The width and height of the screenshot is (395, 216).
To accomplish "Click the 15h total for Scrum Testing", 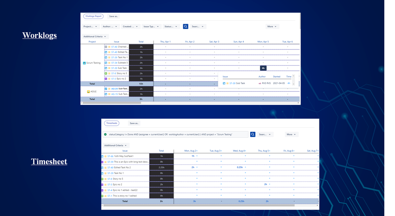I will click(141, 84).
